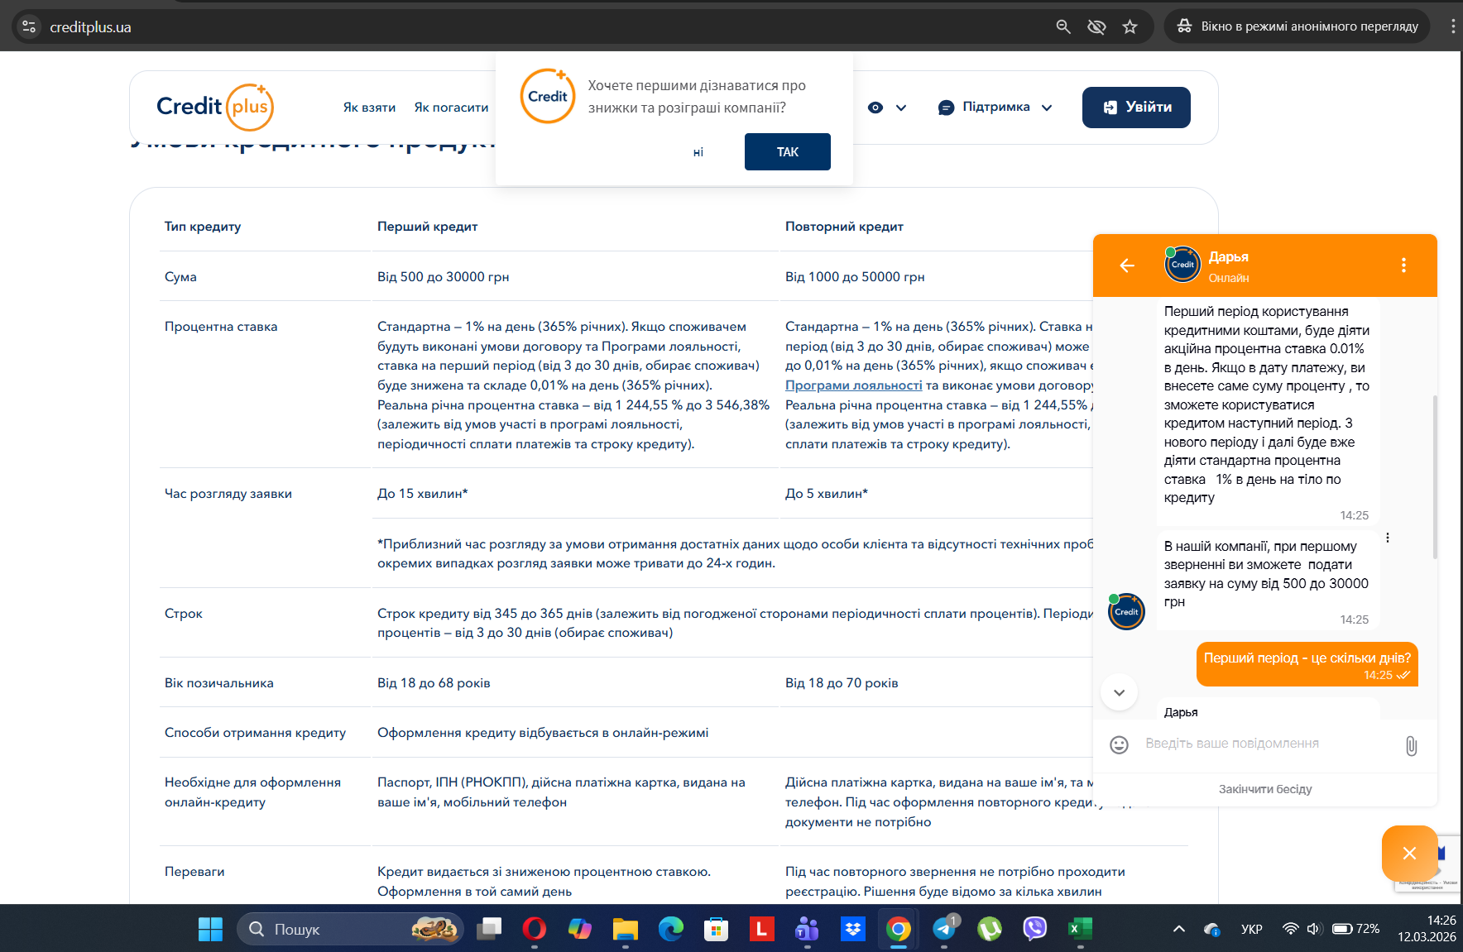Click the third-party cookies blocked eye icon
This screenshot has height=952, width=1463.
[x=1096, y=26]
